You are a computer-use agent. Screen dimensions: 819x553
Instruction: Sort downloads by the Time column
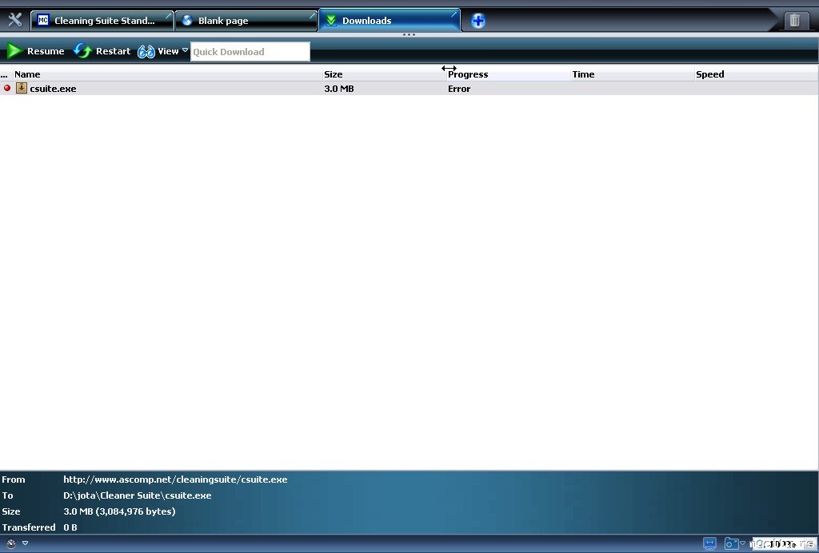point(632,74)
